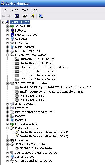
Task: Expand the Display adapters node
Action: tap(7, 47)
